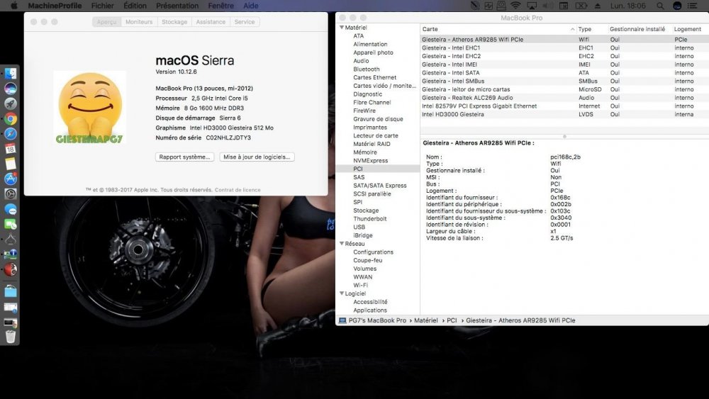Select row Giesteira - Realtek ALC269 Audio
Screen dimensions: 709x399
(564, 98)
